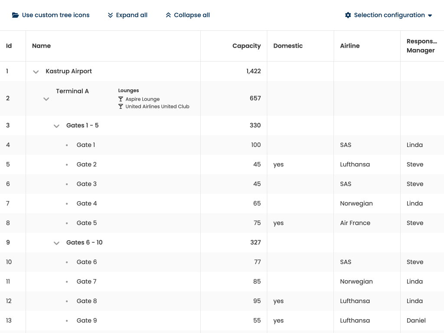Click the Selection configuration gear icon
The height and width of the screenshot is (333, 444).
point(348,15)
